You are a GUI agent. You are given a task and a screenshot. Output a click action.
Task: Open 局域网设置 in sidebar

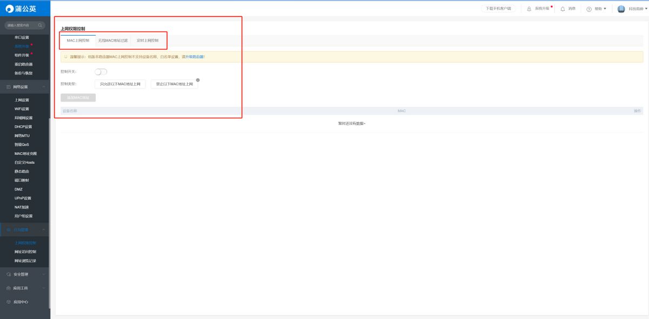(x=24, y=118)
